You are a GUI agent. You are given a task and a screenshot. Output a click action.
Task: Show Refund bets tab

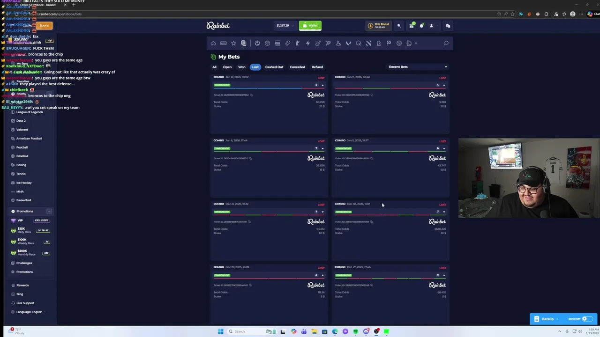[317, 67]
